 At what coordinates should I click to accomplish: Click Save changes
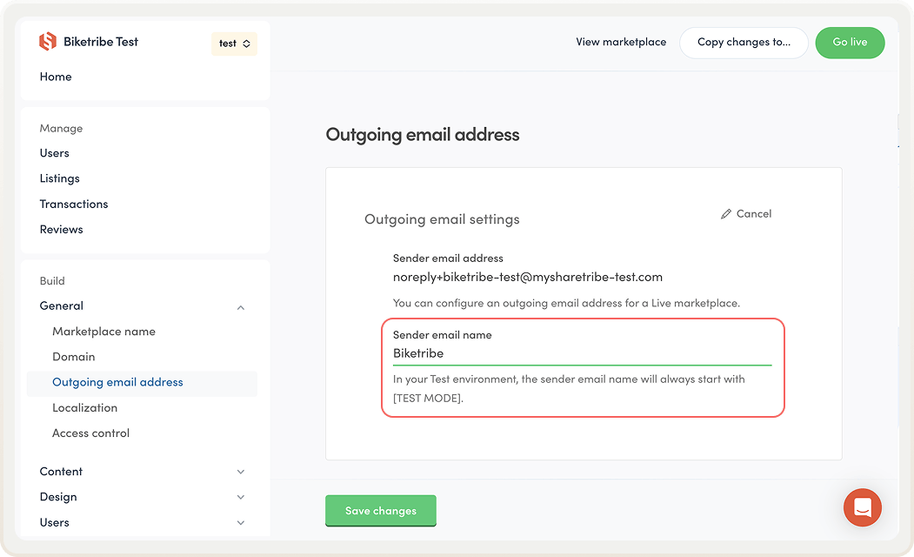tap(380, 511)
